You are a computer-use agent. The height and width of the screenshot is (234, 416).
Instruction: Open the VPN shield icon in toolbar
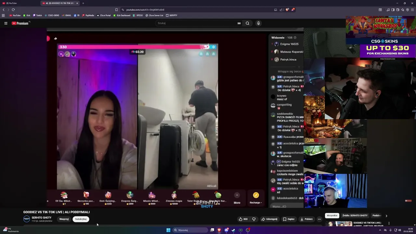[408, 10]
